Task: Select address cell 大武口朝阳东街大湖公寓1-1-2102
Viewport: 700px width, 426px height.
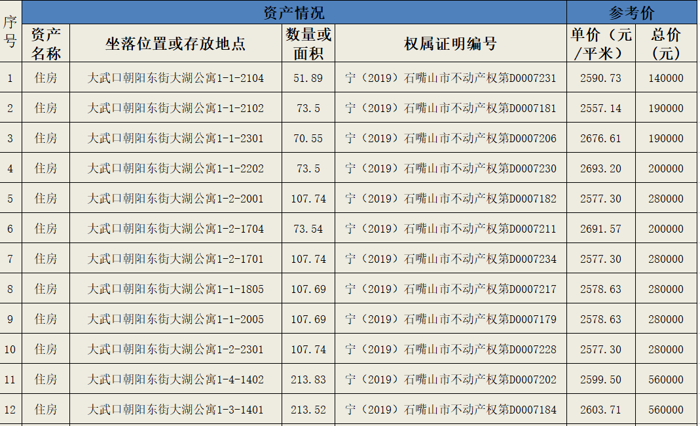Action: pyautogui.click(x=175, y=107)
